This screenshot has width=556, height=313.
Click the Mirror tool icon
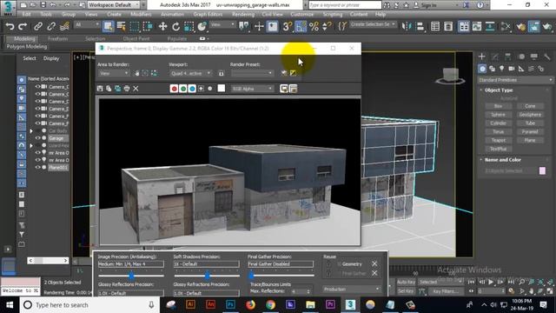[406, 27]
